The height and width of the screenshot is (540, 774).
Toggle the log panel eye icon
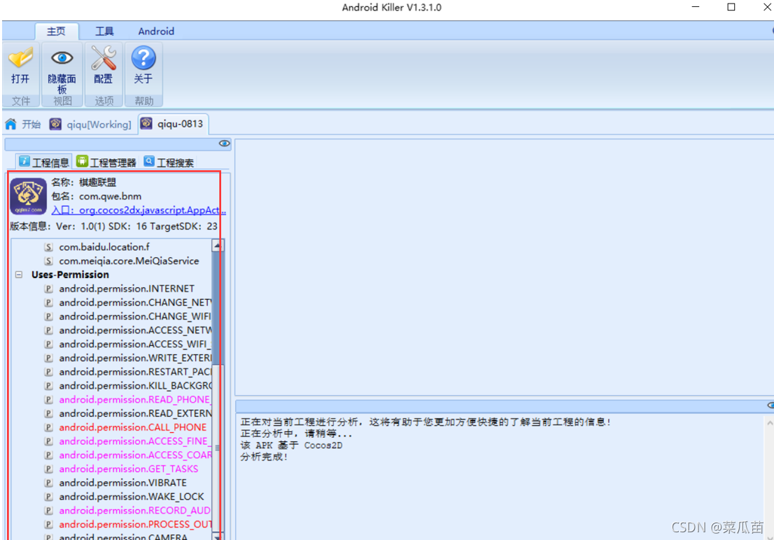click(771, 405)
